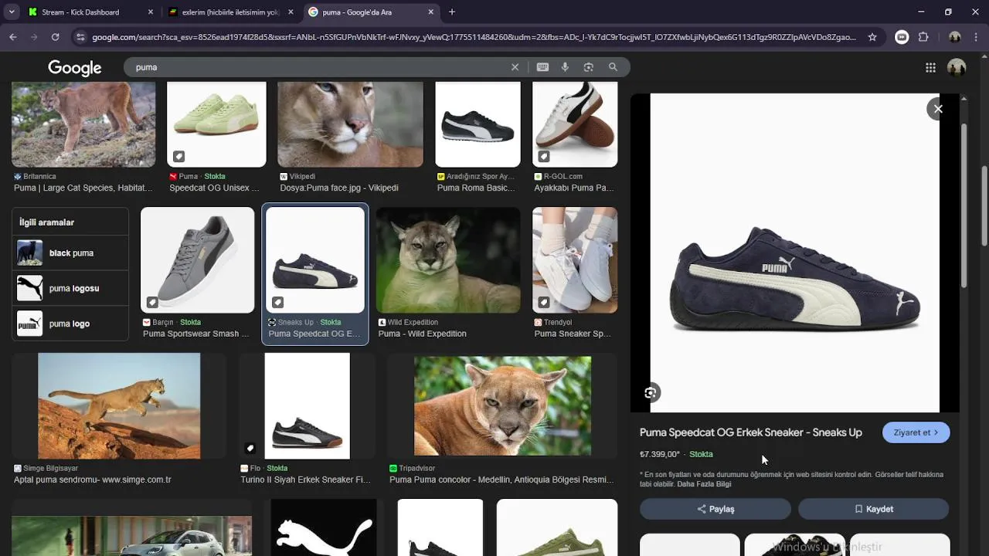
Task: Open the gray Barçın Smash sneaker image
Action: (x=197, y=259)
